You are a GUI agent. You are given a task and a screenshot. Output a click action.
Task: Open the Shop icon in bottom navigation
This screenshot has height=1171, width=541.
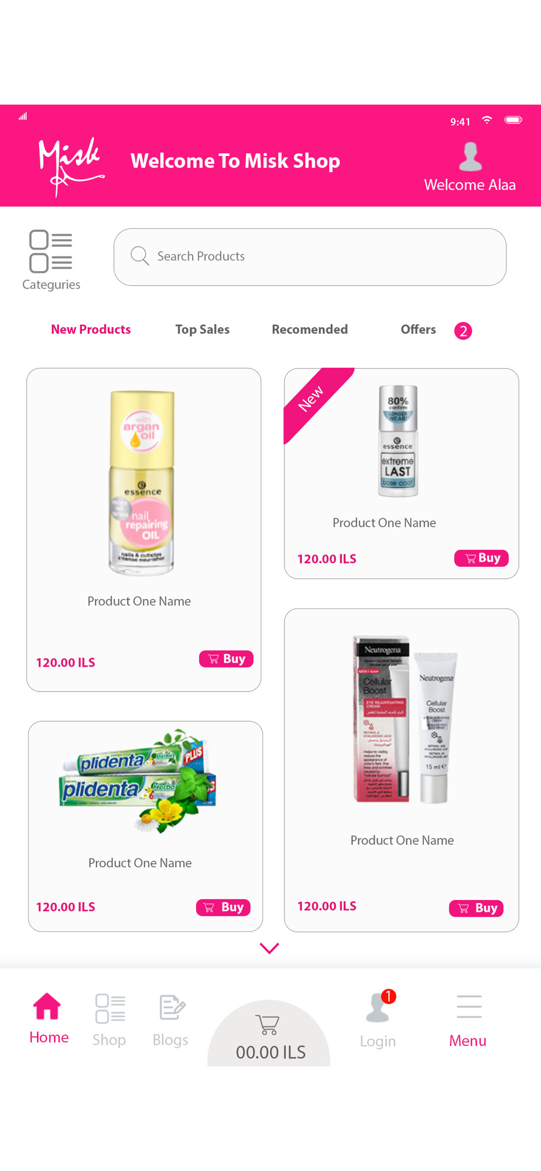click(x=110, y=1009)
